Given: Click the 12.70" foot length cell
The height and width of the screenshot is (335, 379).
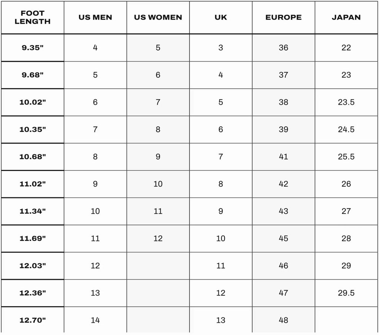Looking at the screenshot, I should (x=33, y=320).
